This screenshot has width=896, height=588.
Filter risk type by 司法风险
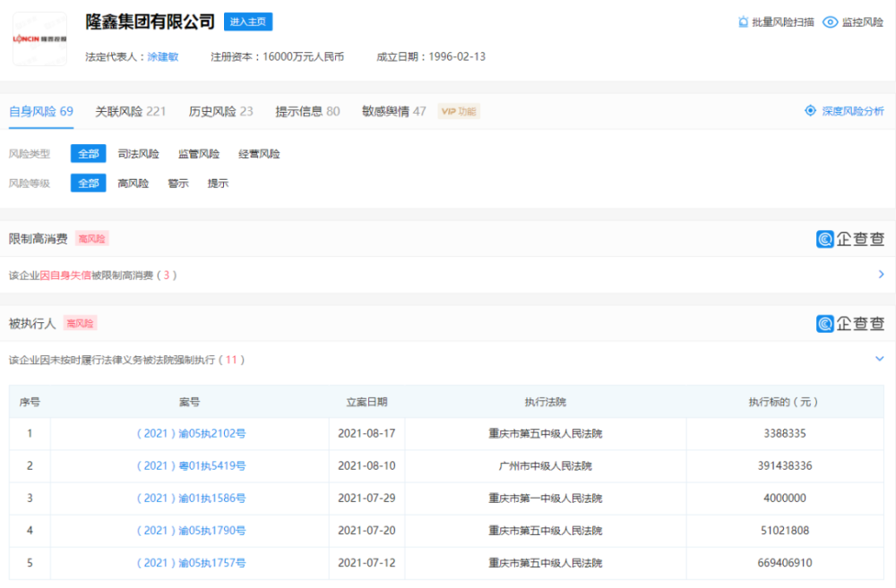coord(138,154)
